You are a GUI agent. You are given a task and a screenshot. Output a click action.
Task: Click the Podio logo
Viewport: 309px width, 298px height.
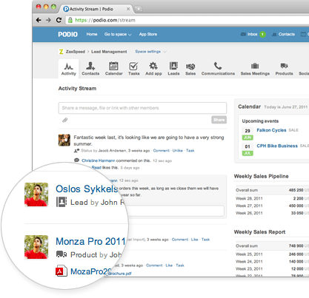click(x=67, y=34)
